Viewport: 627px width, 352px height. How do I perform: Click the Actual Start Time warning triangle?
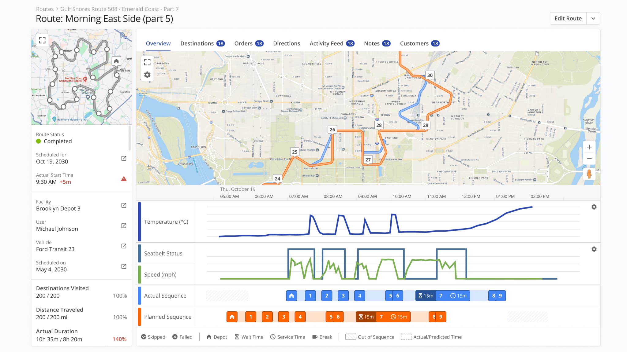point(124,179)
